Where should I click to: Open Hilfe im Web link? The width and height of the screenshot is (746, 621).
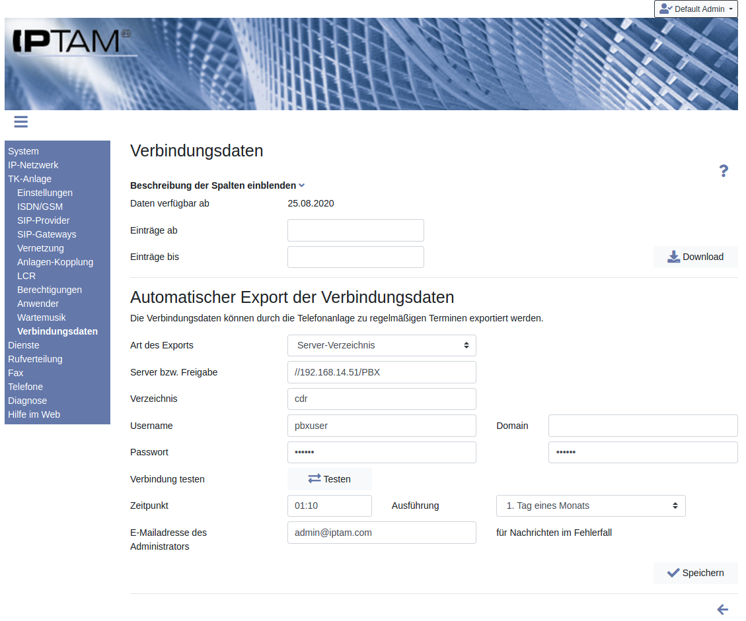(34, 414)
